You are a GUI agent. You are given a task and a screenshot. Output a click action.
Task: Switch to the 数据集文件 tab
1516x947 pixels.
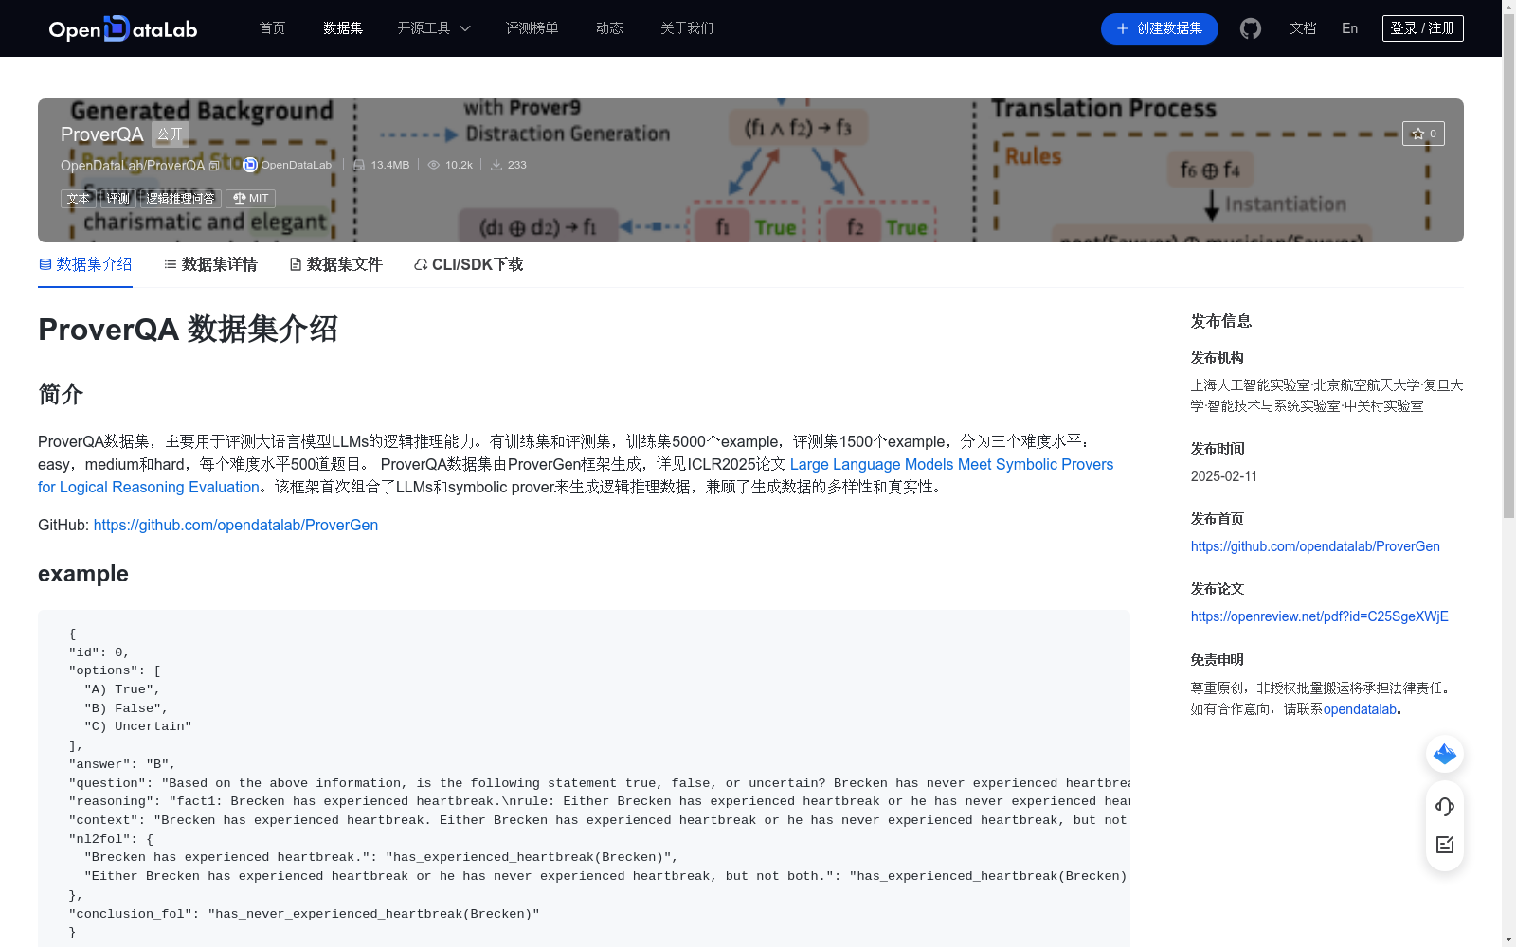point(335,264)
